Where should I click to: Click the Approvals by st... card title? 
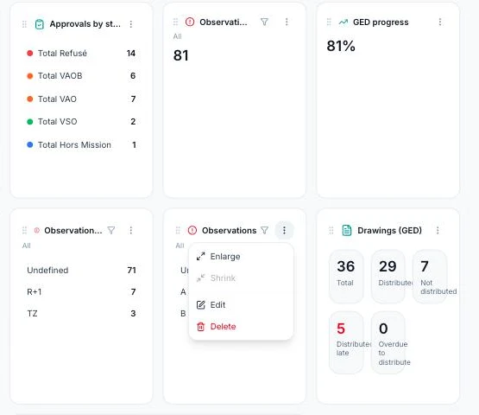click(85, 24)
